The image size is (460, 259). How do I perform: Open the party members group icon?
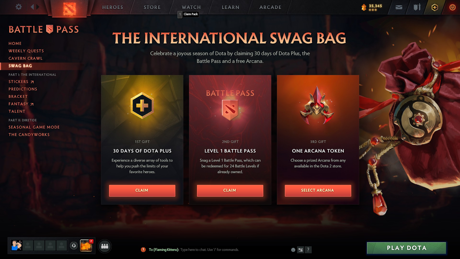105,246
